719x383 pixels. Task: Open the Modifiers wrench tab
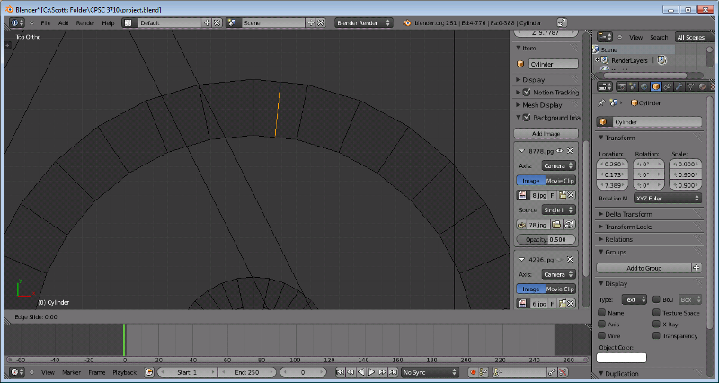pyautogui.click(x=679, y=86)
